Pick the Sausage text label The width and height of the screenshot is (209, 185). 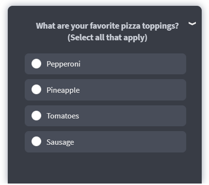(60, 142)
